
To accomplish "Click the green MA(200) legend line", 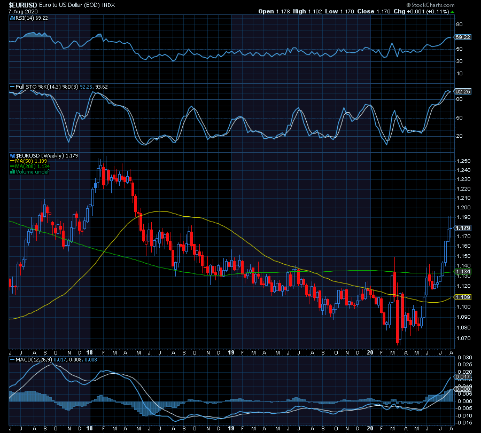I will [x=13, y=166].
